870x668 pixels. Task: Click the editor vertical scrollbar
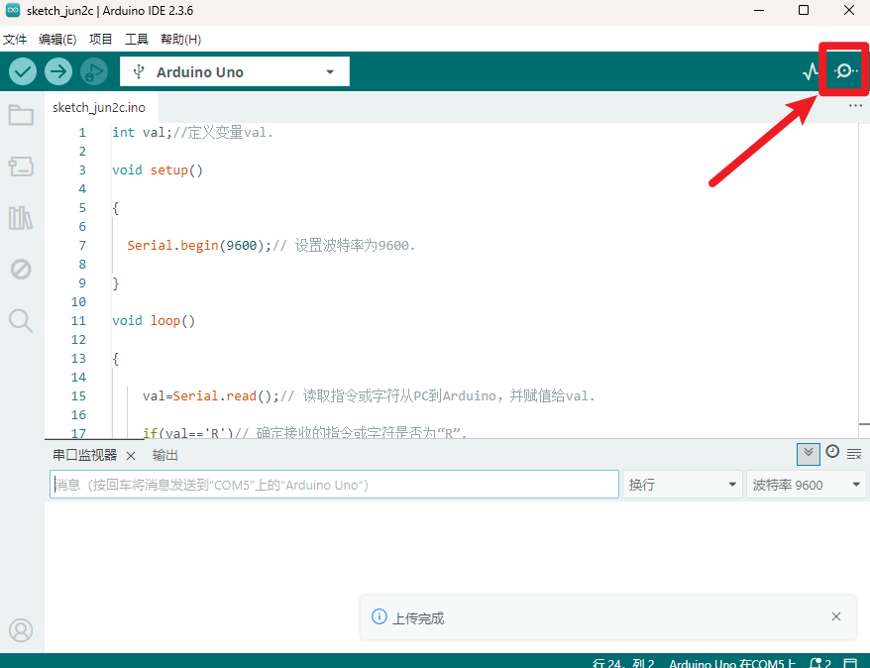tap(864, 280)
